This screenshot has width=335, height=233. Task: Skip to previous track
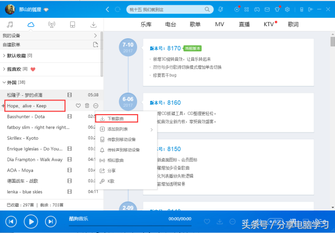[x=11, y=221]
